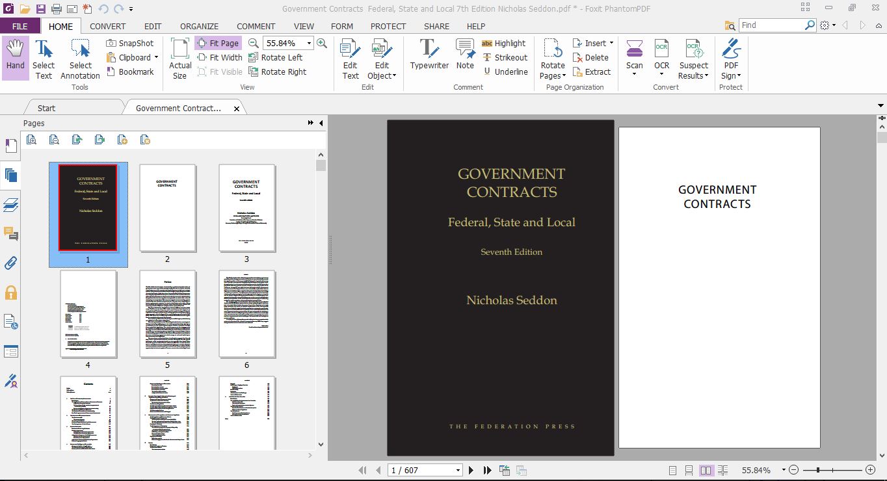Image resolution: width=887 pixels, height=481 pixels.
Task: Select the Typewriter tool
Action: [x=429, y=54]
